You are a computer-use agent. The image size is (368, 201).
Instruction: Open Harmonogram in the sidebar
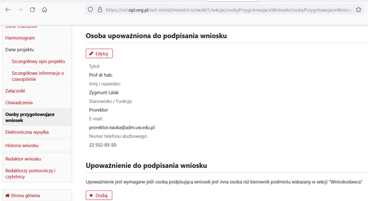click(20, 38)
